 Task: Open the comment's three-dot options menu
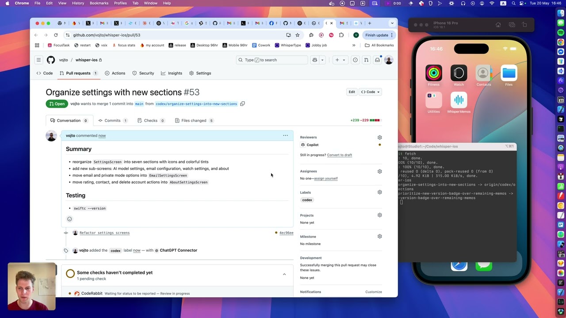285,136
